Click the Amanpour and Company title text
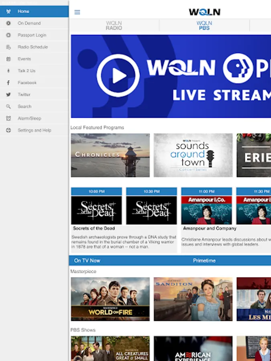Image resolution: width=271 pixels, height=361 pixels. (210, 228)
